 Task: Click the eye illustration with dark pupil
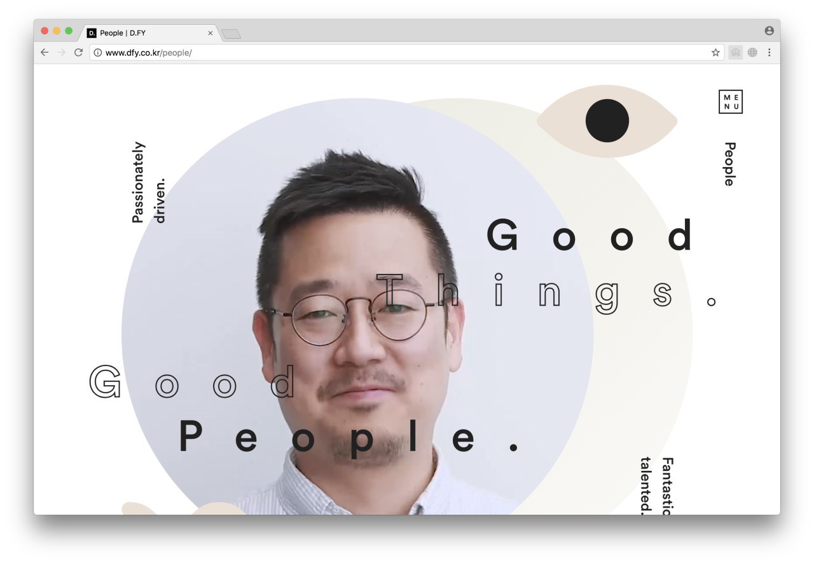click(x=607, y=121)
